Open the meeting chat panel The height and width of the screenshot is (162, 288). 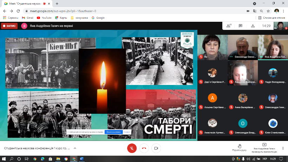241,26
